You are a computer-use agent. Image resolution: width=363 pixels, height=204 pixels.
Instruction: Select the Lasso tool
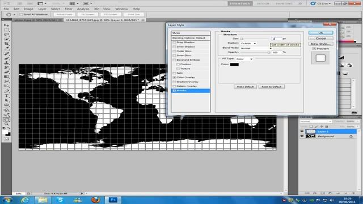(x=6, y=35)
